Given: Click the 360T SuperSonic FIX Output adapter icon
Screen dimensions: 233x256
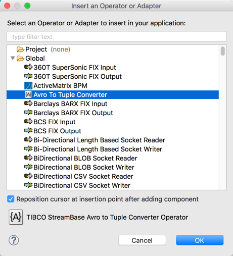Looking at the screenshot, I should (28, 76).
